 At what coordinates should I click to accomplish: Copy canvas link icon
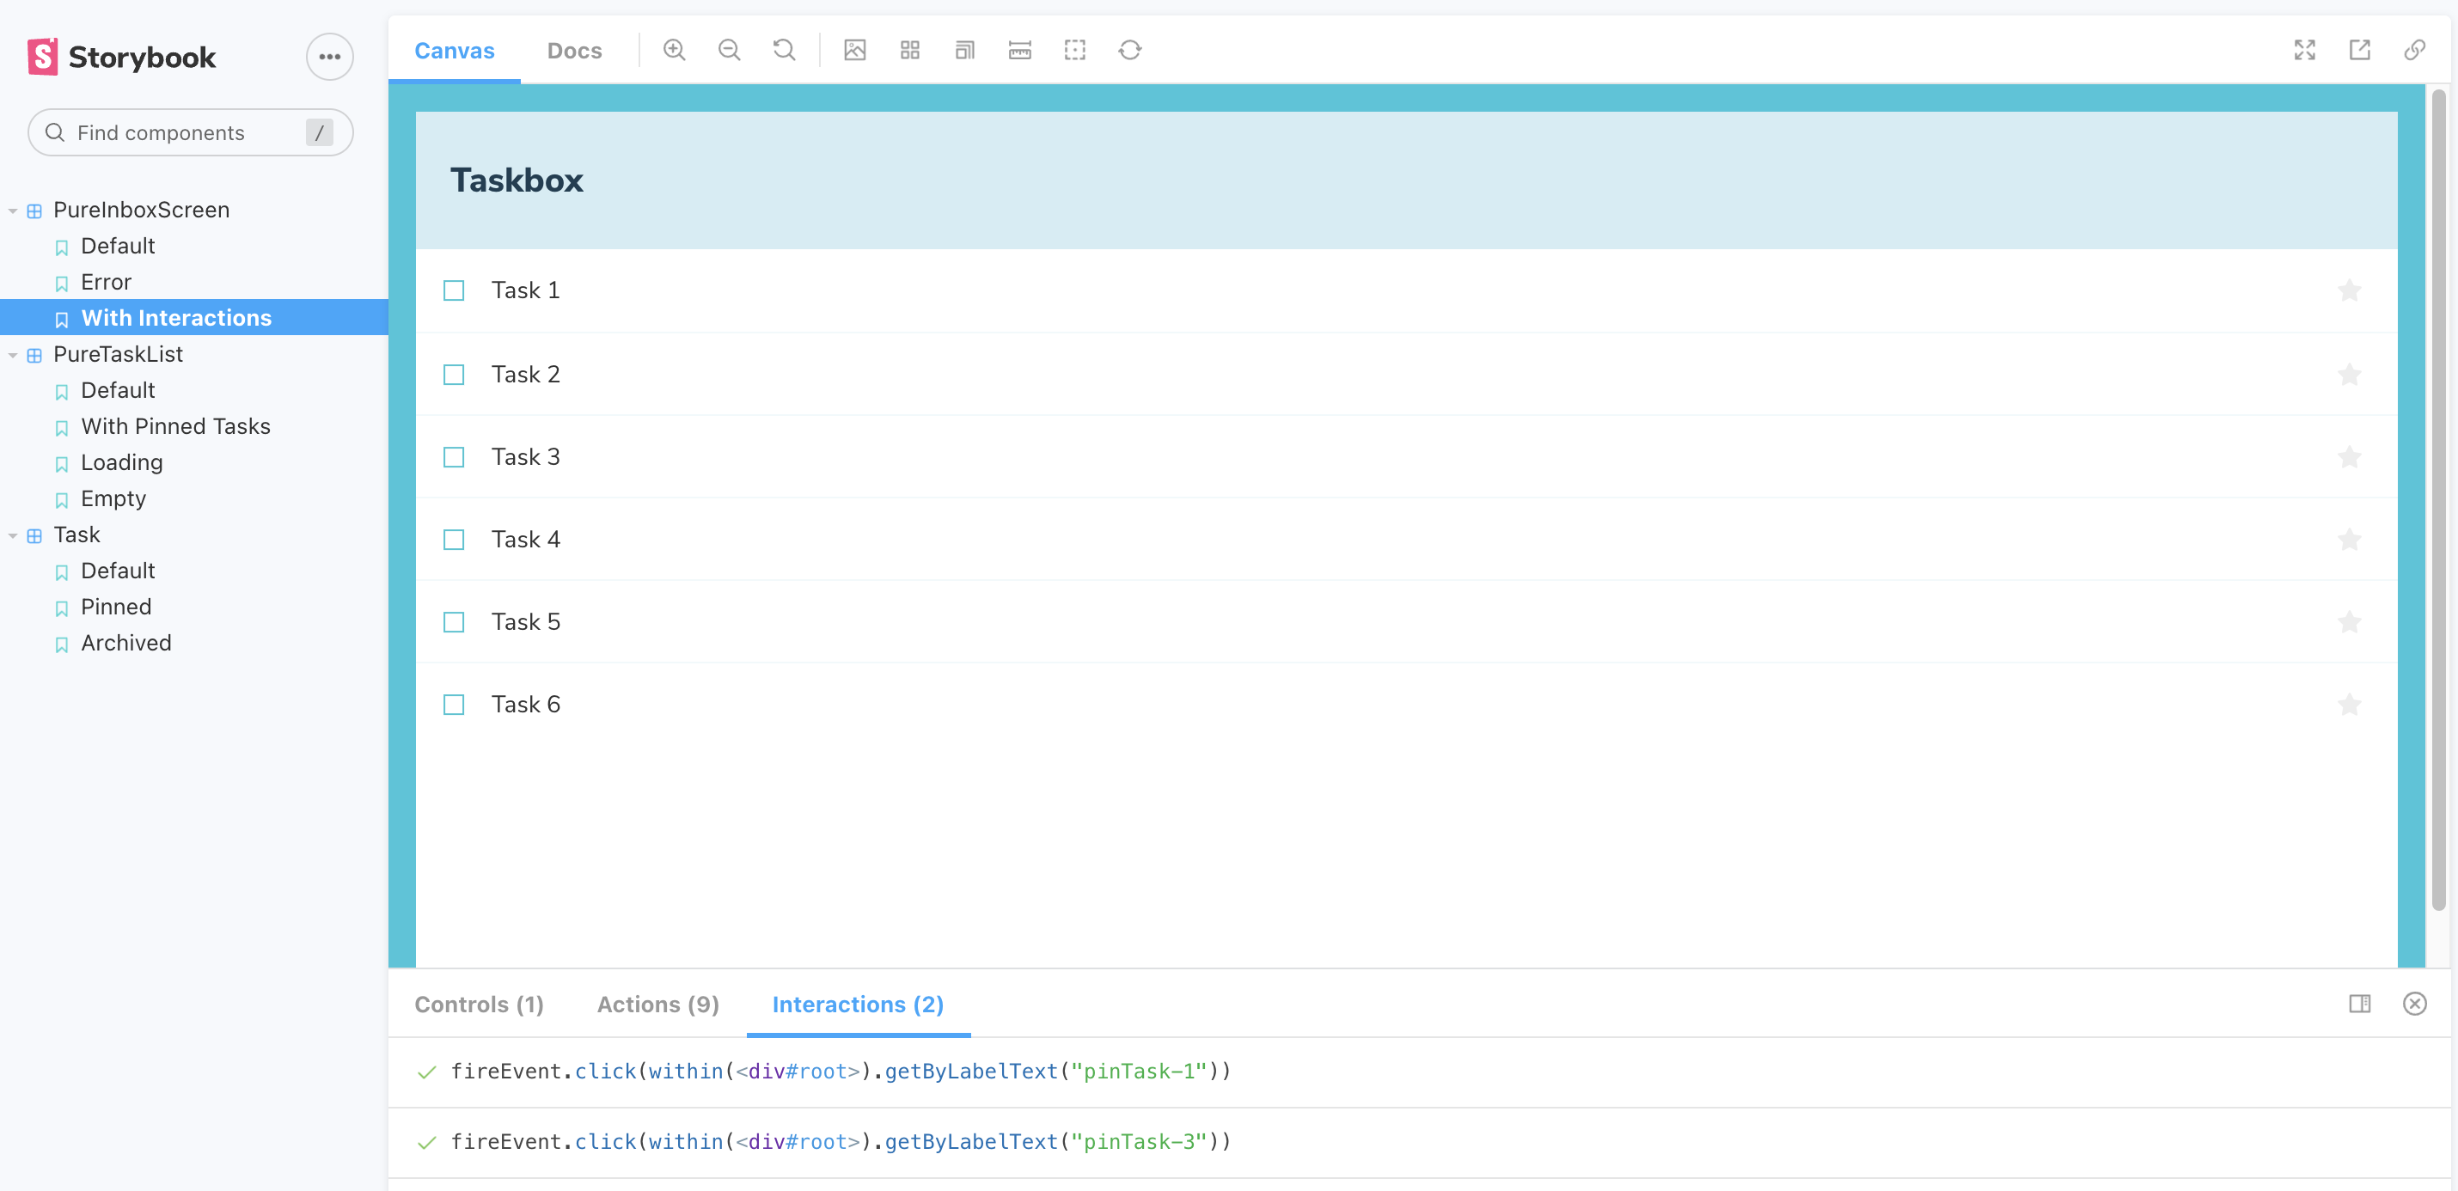click(2414, 50)
